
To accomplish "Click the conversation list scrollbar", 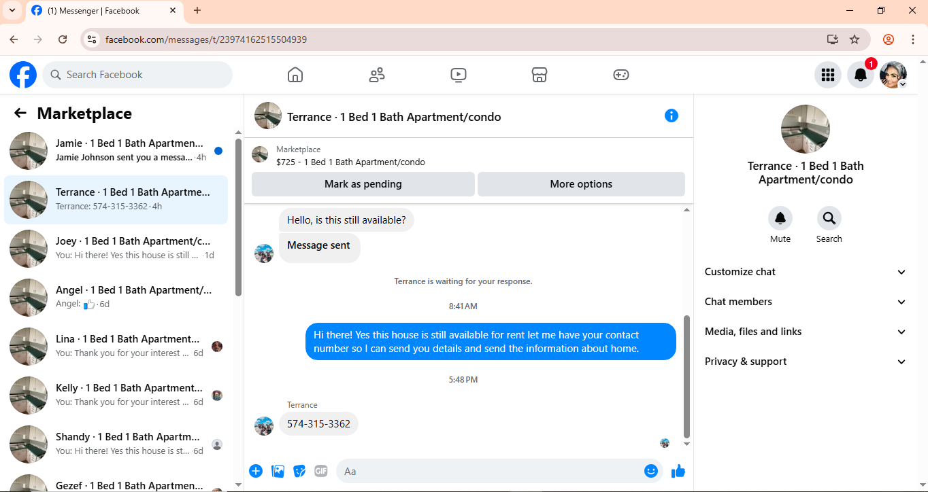I will pos(238,217).
